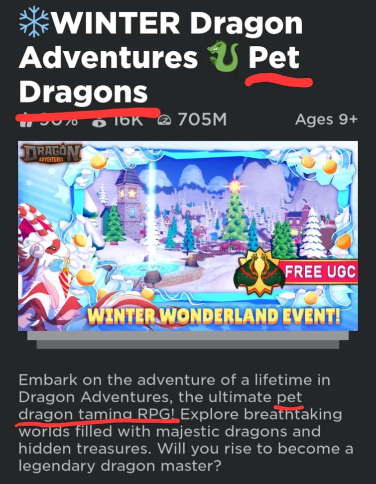Click the Dragon Adventures logo on the thumbnail
Screen dimensions: 376x484
51,153
